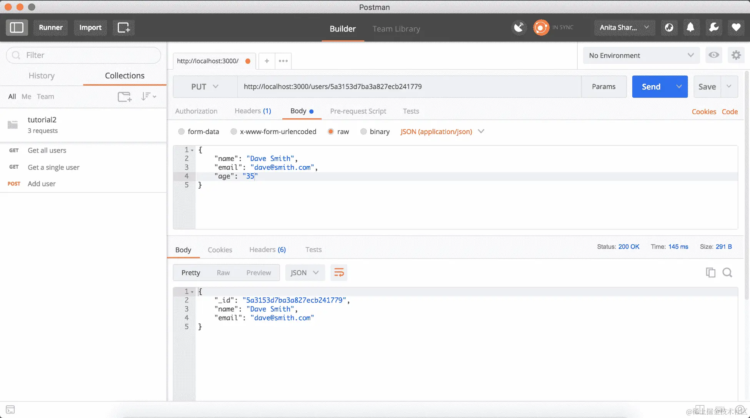Click the Code link
Screen dimensions: 750x418
click(x=730, y=112)
